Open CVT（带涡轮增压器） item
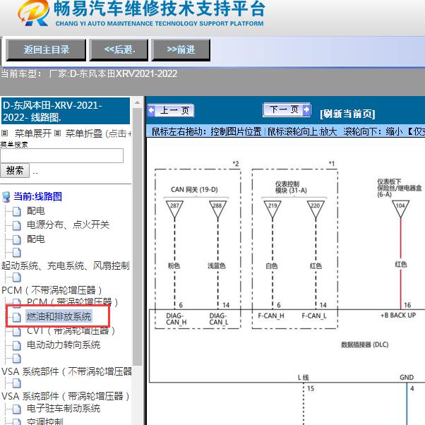Screen dimensions: 425x425 pyautogui.click(x=71, y=331)
